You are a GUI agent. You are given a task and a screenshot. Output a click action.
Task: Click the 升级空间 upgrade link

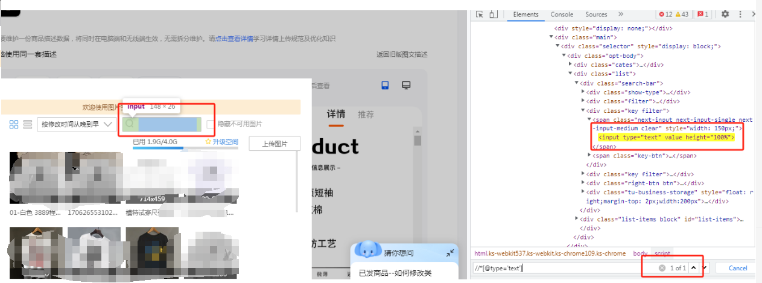pos(222,142)
